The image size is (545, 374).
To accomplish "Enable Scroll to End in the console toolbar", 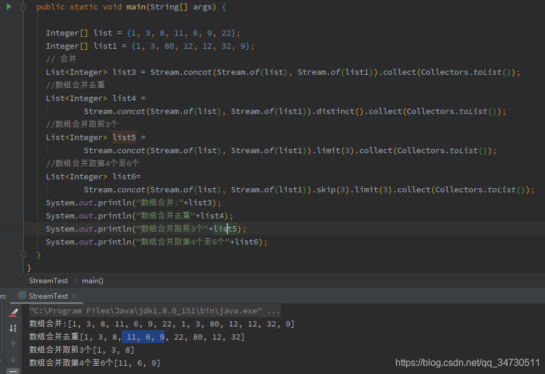I will click(x=13, y=328).
